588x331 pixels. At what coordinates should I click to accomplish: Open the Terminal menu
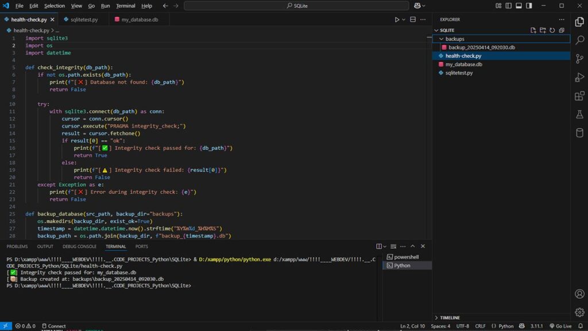point(125,6)
